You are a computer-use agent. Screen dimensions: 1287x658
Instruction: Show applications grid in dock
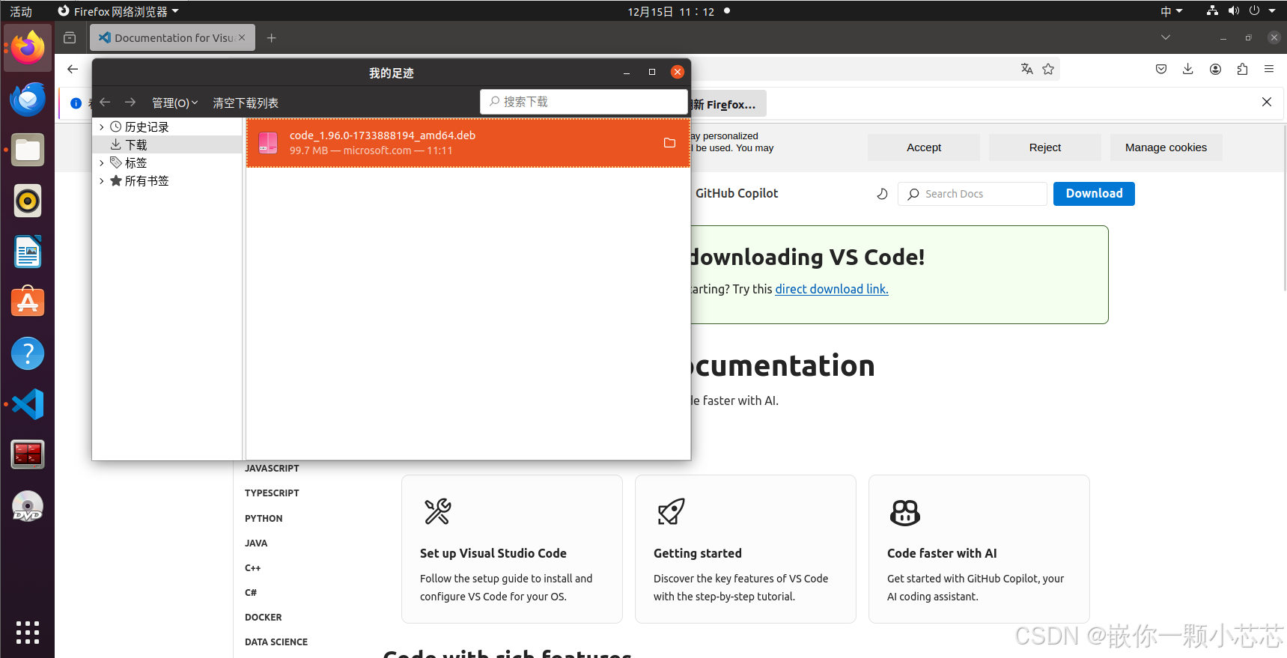pyautogui.click(x=28, y=633)
